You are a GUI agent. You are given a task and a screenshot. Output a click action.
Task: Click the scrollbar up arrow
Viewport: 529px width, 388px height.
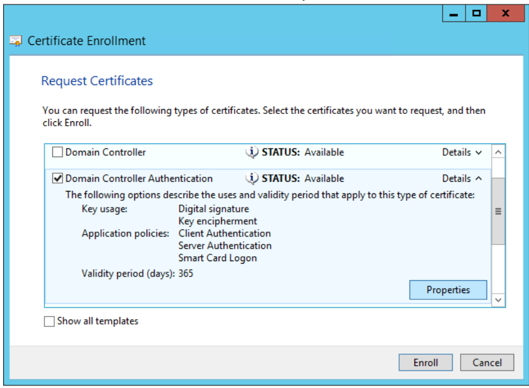click(499, 152)
